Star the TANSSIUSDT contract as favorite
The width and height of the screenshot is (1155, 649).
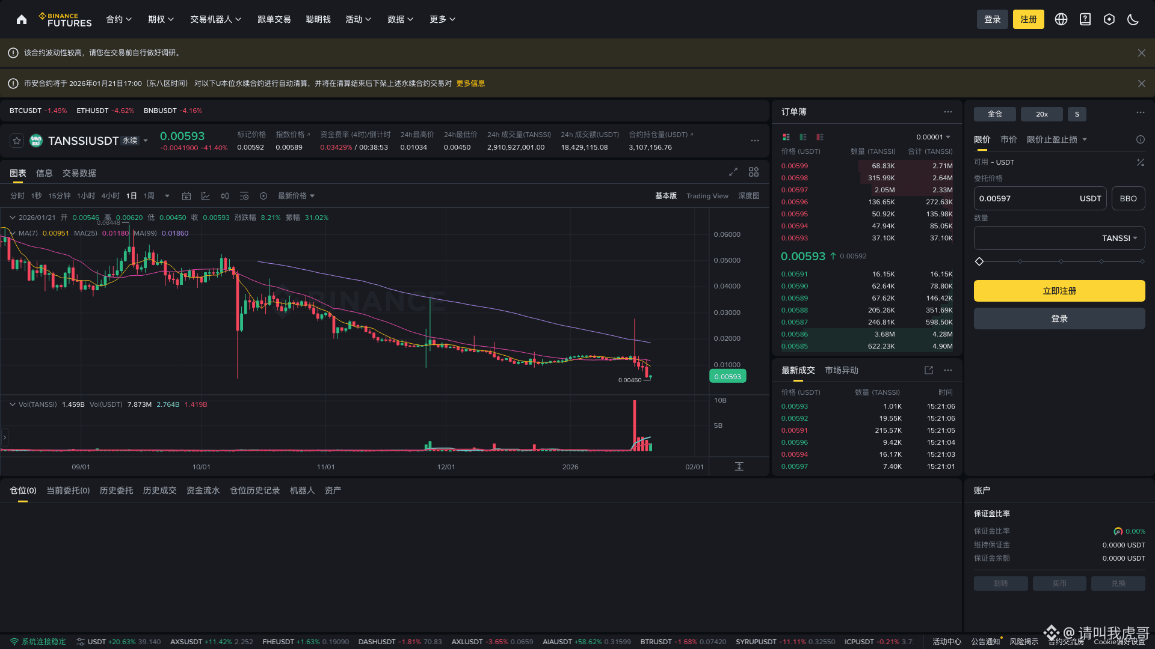[x=16, y=140]
